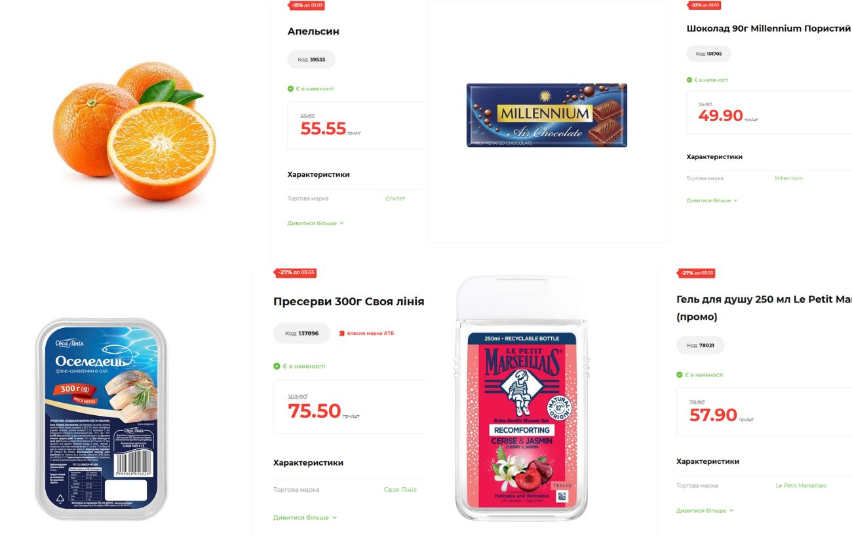The height and width of the screenshot is (537, 852).
Task: Open Le Petit Marseillais shower gel image
Action: coord(522,398)
